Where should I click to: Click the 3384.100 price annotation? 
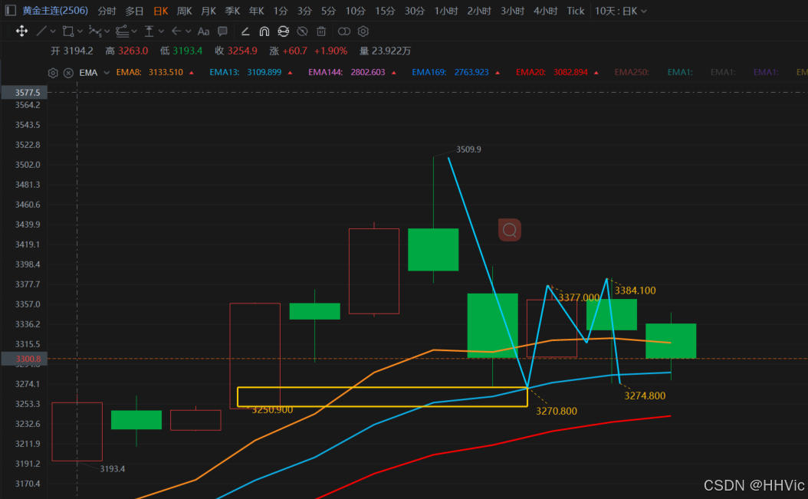point(635,291)
